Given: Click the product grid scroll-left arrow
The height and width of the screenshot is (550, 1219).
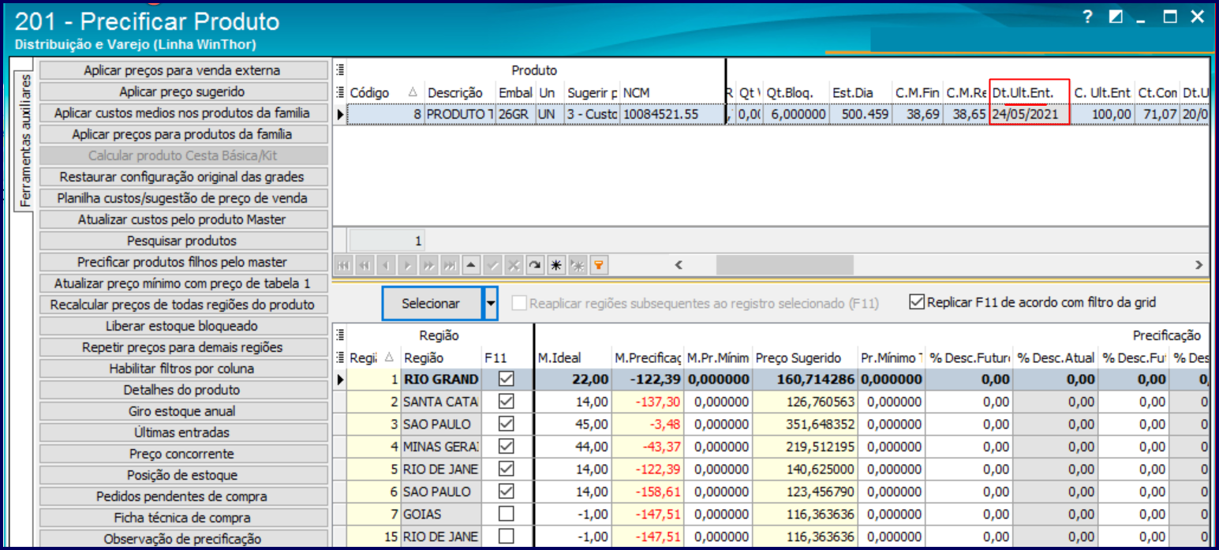Looking at the screenshot, I should [678, 265].
